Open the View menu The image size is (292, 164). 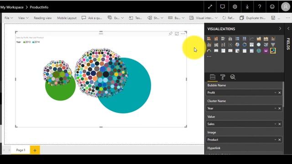point(23,18)
